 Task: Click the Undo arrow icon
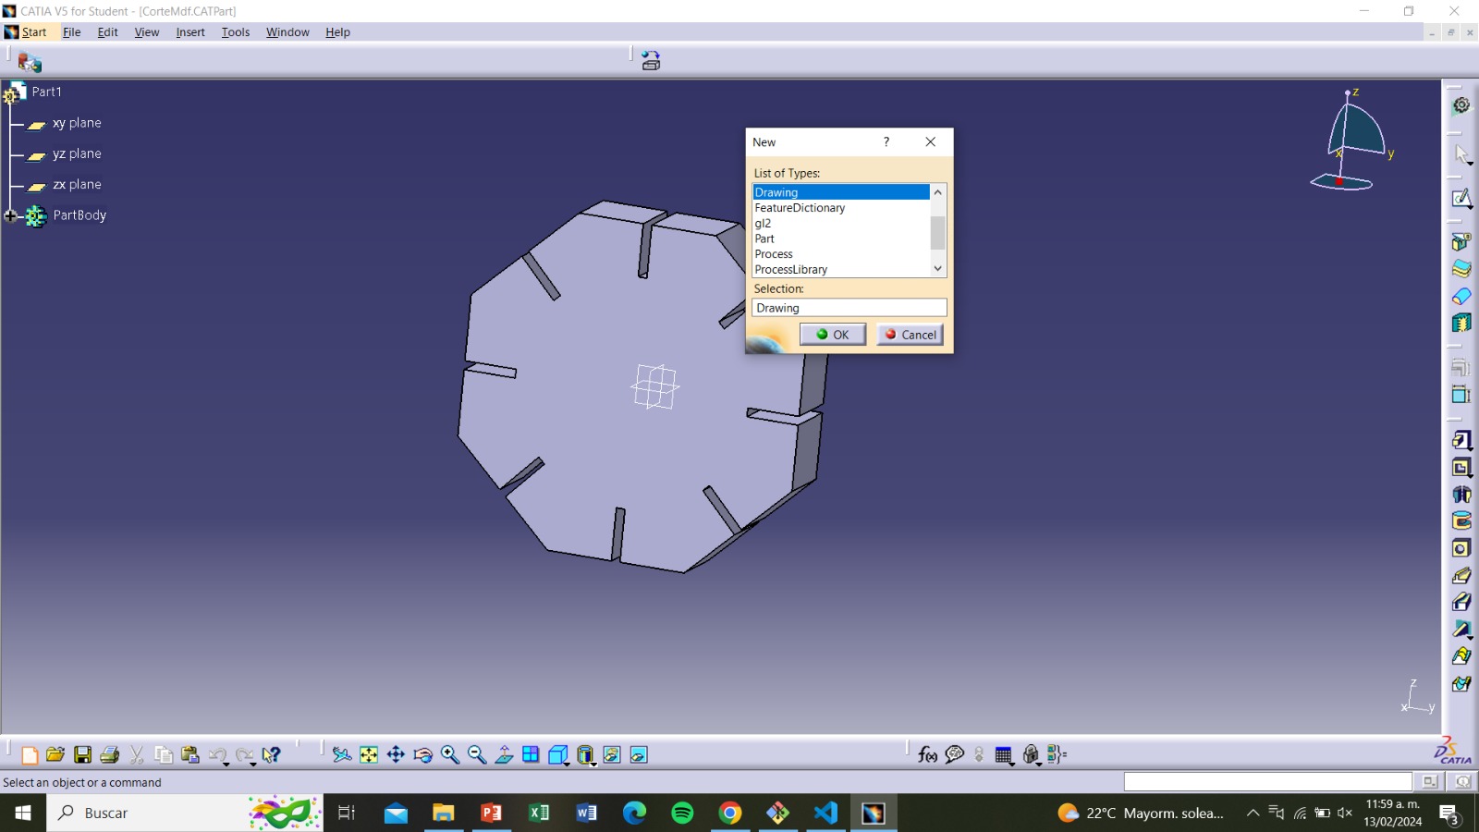(216, 755)
